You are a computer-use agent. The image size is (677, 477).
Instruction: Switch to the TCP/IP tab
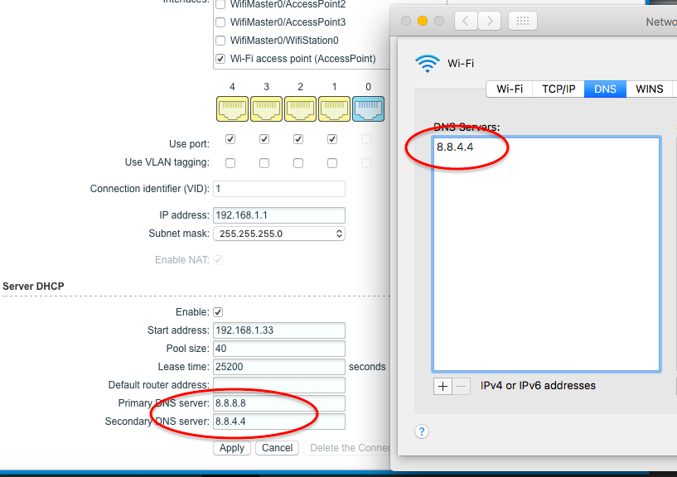[559, 89]
